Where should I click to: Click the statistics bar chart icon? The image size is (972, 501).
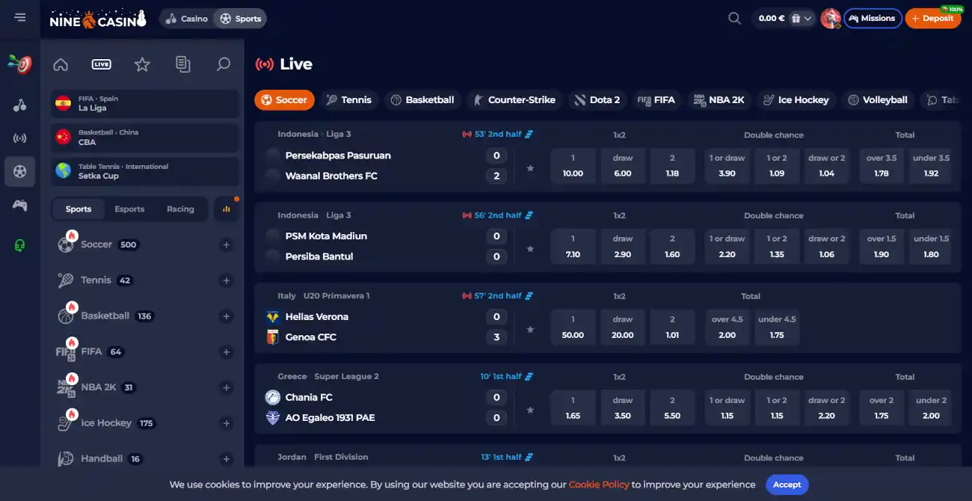point(227,209)
